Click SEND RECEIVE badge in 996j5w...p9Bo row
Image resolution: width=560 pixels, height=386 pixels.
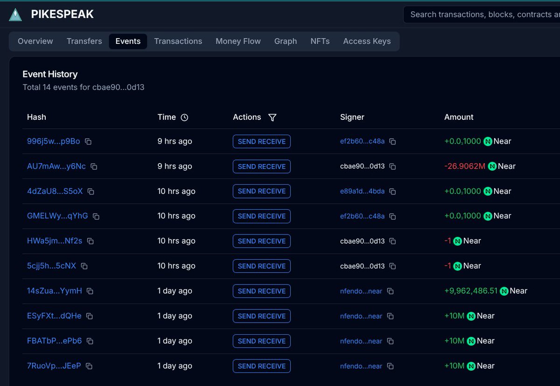pos(262,141)
